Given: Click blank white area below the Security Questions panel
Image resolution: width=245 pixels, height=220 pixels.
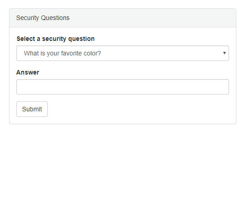Looking at the screenshot, I should click(x=123, y=172).
